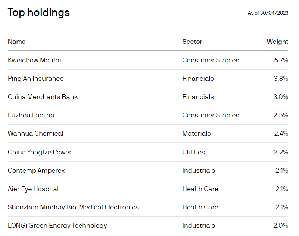
Task: Select the 6.7% weight value
Action: click(x=281, y=60)
